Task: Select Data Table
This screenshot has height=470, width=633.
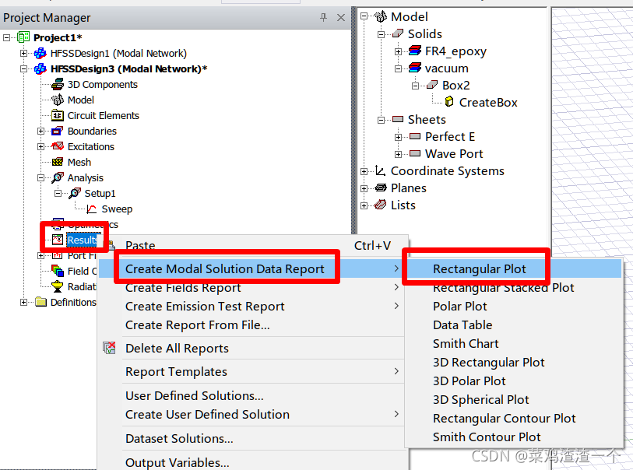Action: pos(514,324)
